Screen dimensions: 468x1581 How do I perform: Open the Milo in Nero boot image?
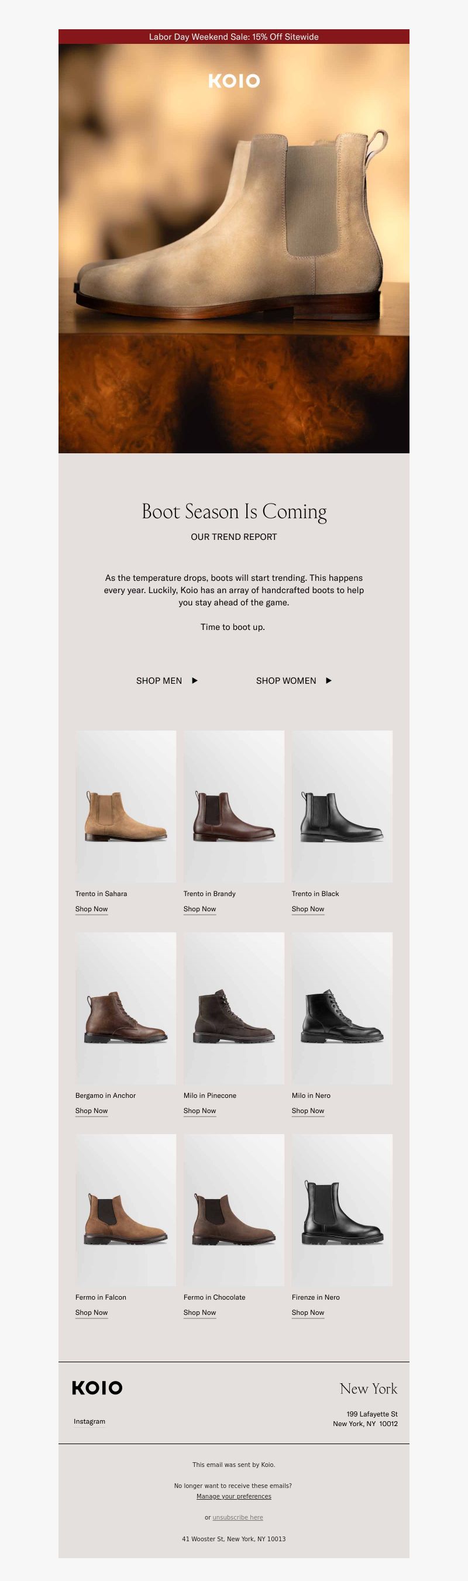(x=342, y=1008)
